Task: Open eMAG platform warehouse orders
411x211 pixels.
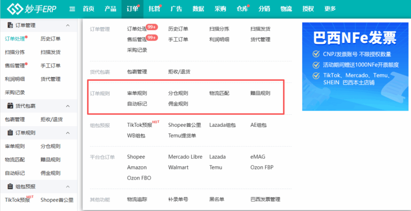Action: pos(258,157)
